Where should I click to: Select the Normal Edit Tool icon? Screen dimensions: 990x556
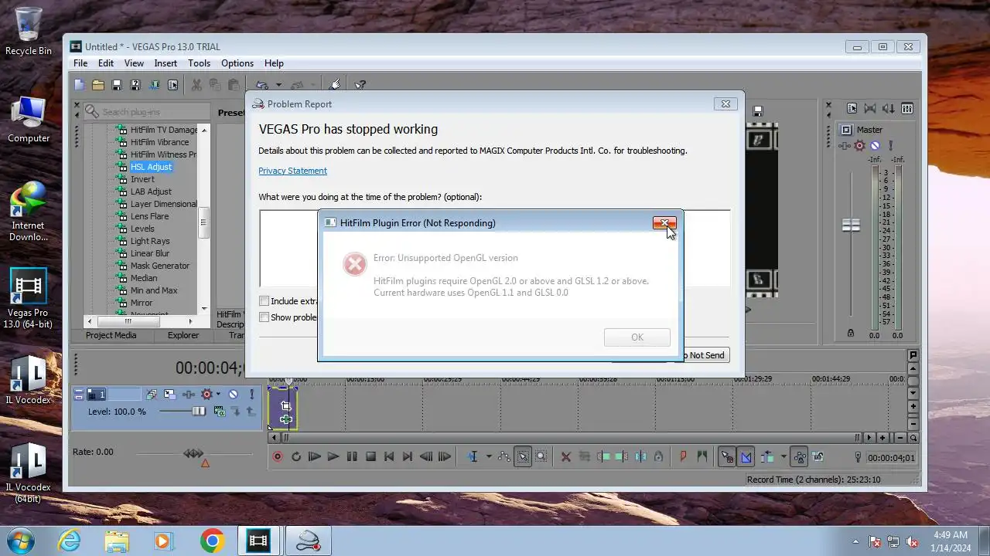pyautogui.click(x=473, y=457)
